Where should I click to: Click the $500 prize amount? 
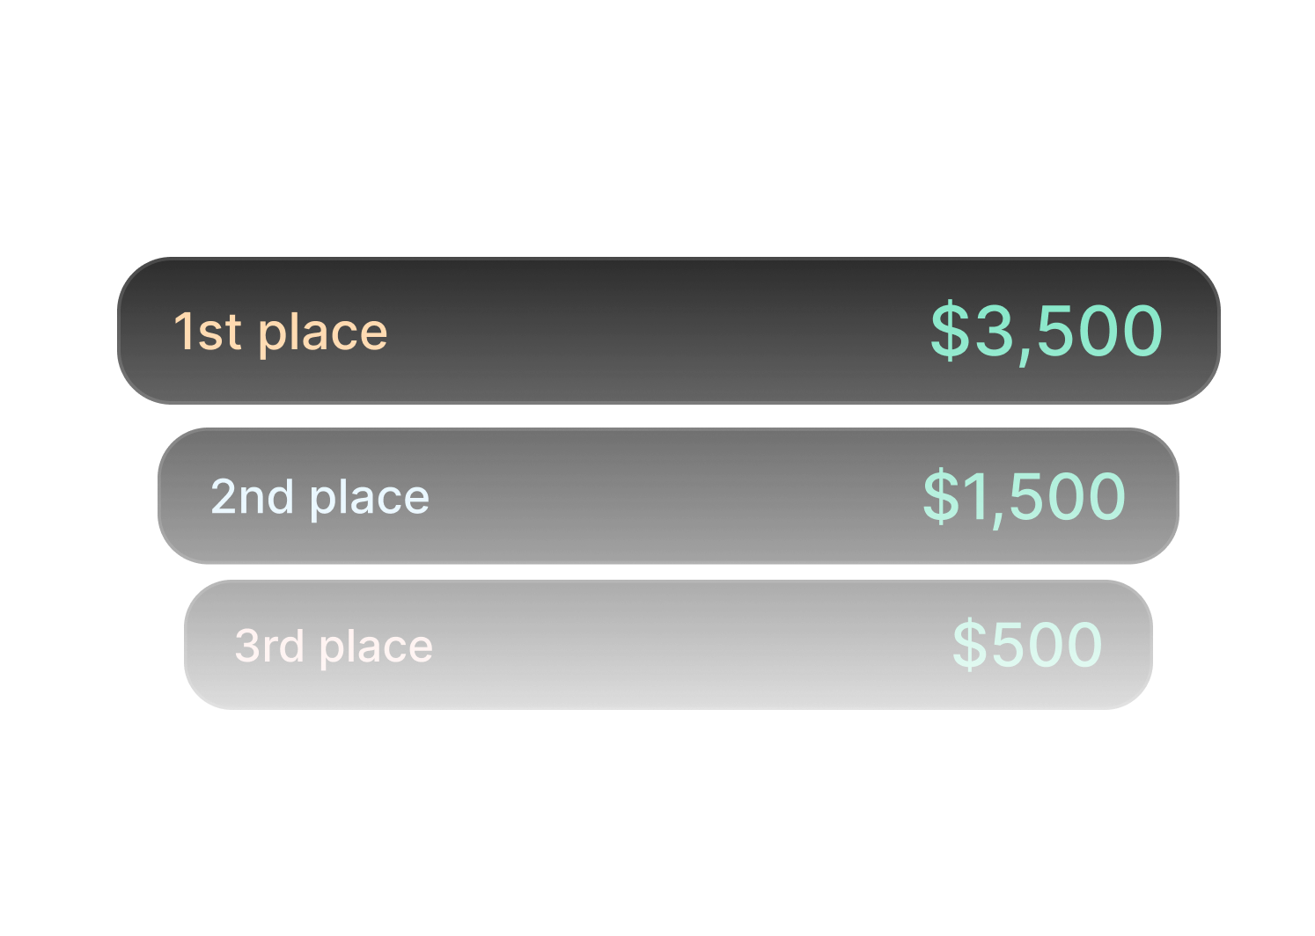1027,644
